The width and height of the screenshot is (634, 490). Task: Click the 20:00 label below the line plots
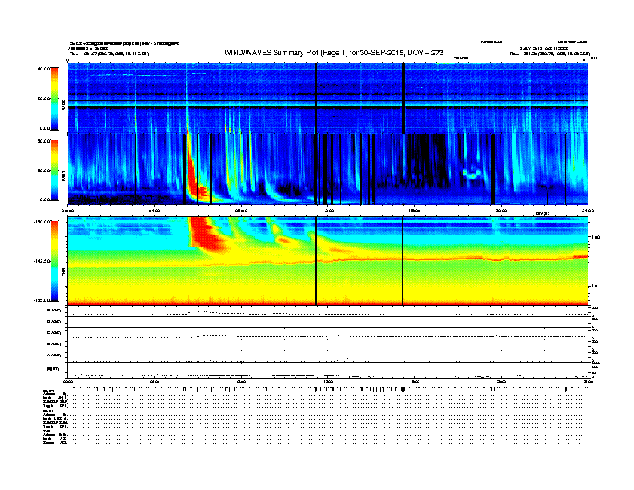(501, 381)
